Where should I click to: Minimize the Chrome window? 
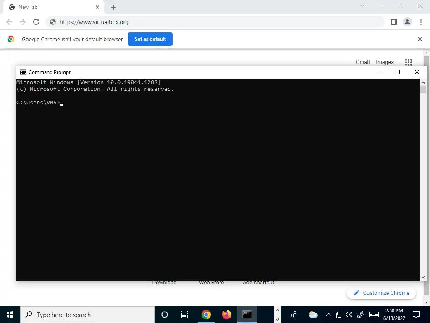(382, 6)
